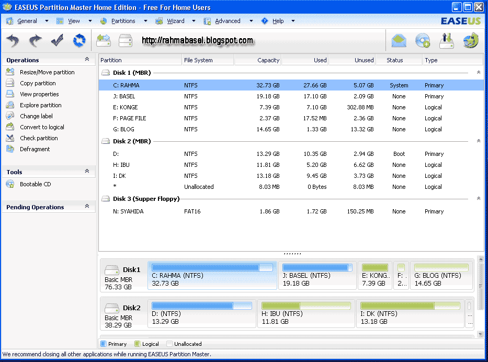Click the Disk2 drive icon in disk map

112,308
